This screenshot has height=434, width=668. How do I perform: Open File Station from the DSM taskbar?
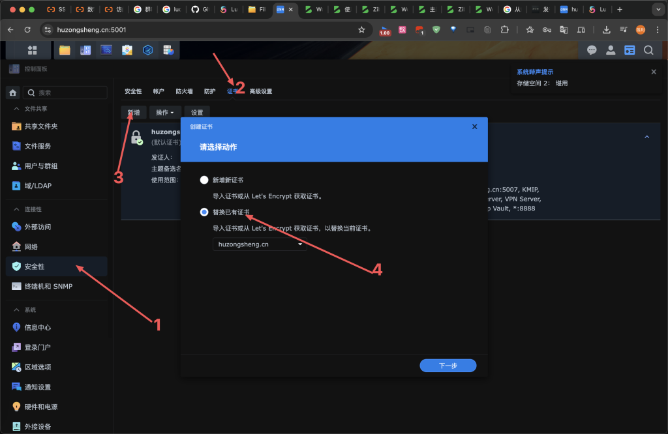click(x=65, y=50)
